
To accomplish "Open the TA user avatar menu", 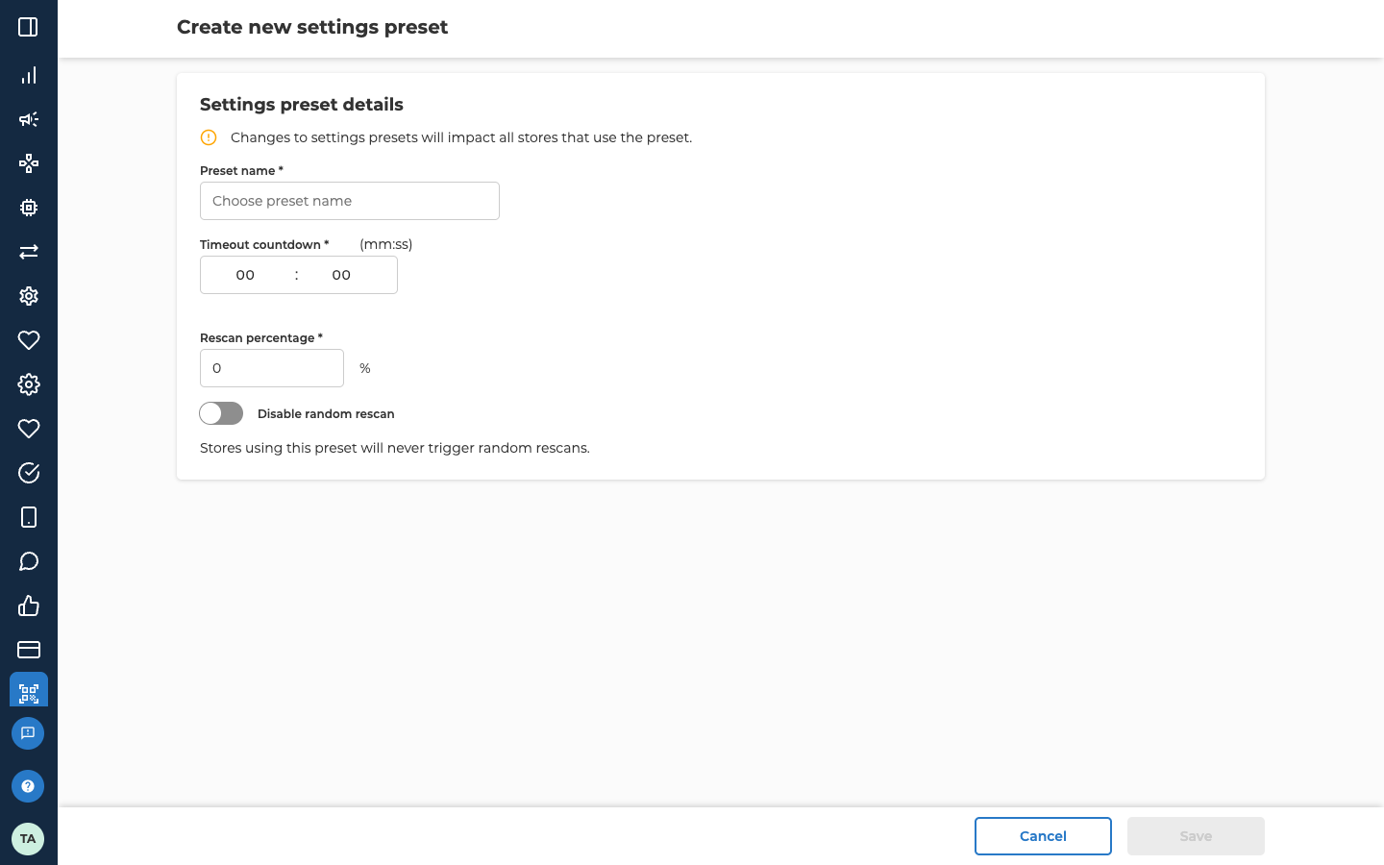I will (x=28, y=839).
